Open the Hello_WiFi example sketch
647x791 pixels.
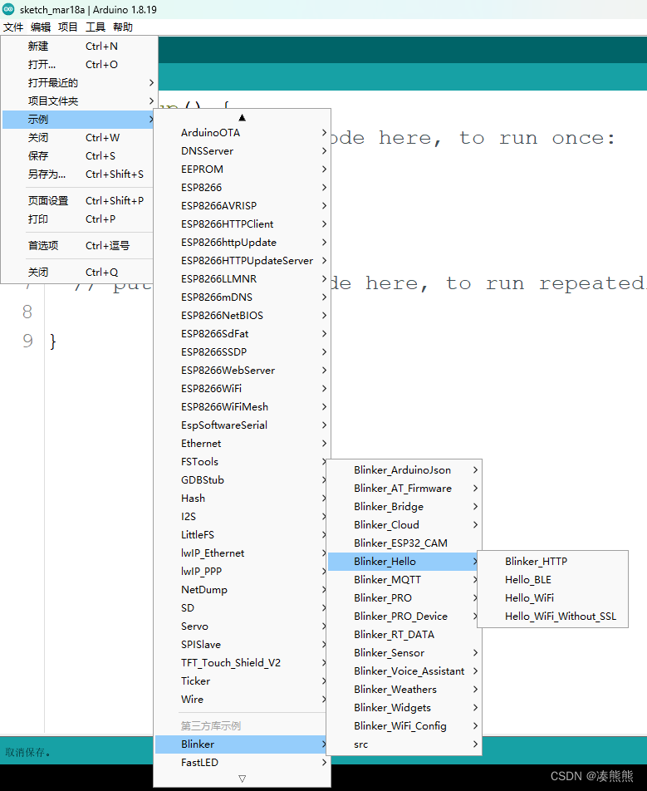(x=552, y=597)
